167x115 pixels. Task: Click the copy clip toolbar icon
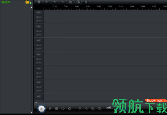[x=70, y=2]
